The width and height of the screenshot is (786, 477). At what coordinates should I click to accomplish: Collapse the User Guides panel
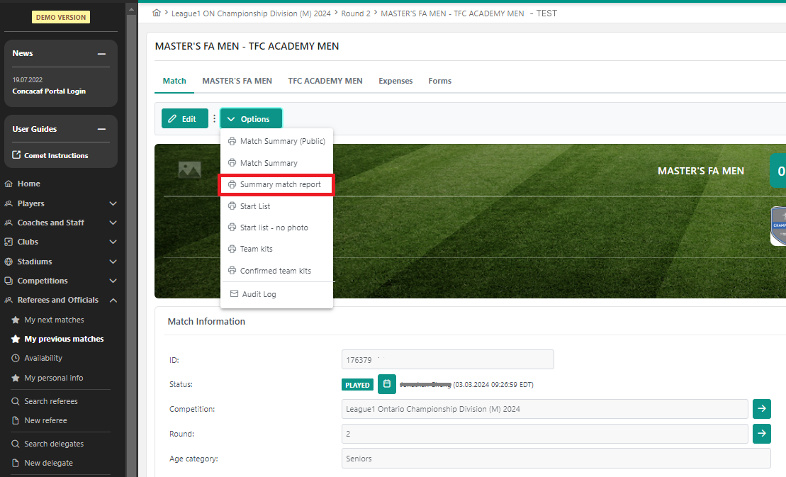click(x=102, y=130)
